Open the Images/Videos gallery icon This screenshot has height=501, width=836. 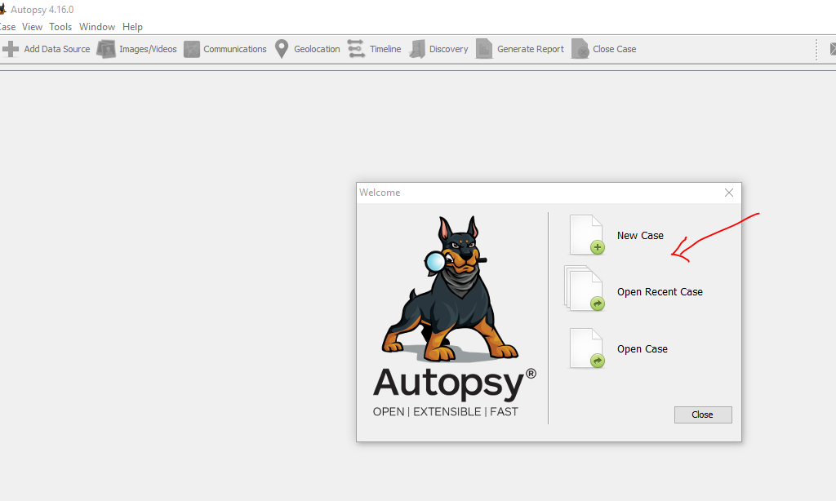point(106,49)
